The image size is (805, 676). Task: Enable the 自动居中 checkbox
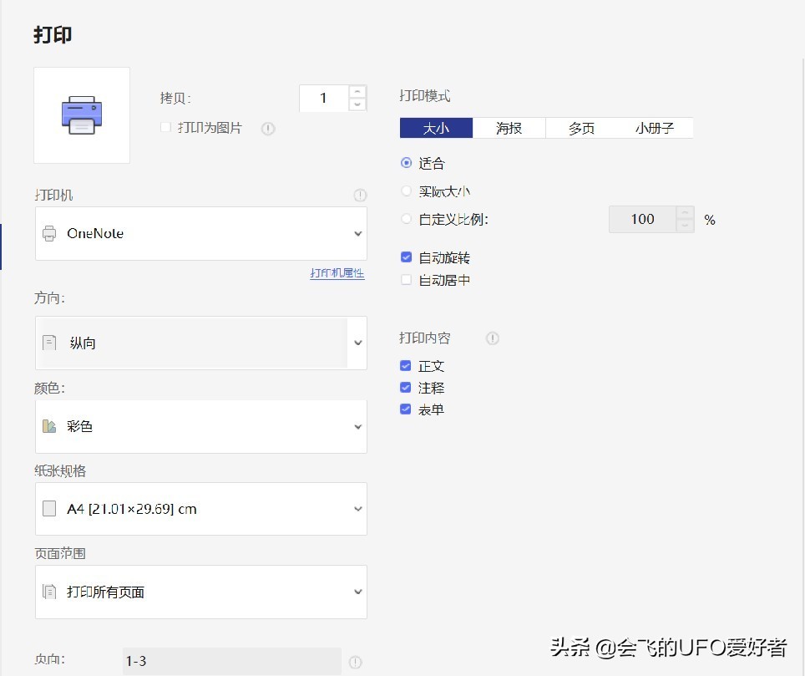pyautogui.click(x=406, y=280)
